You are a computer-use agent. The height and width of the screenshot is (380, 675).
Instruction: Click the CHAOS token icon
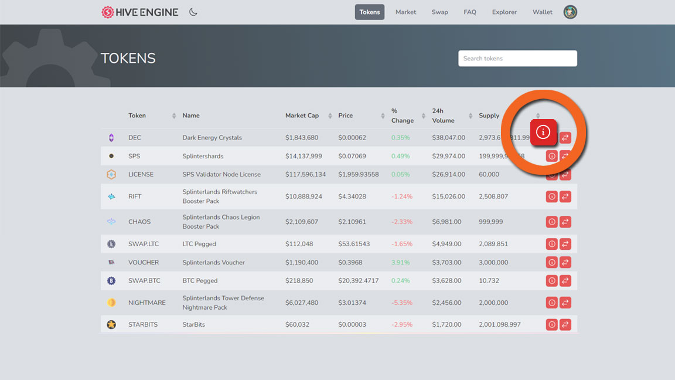click(111, 222)
